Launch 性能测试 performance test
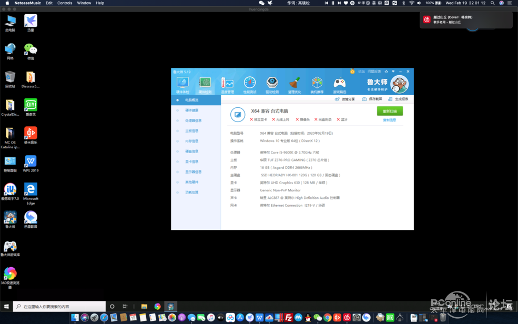The image size is (518, 324). click(250, 85)
